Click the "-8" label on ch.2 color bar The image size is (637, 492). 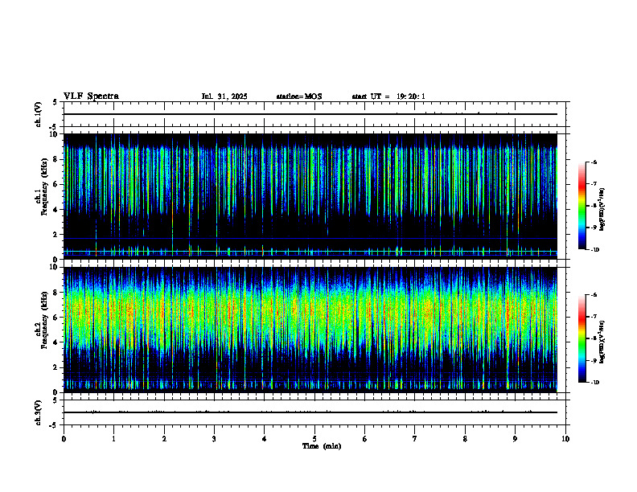point(593,338)
